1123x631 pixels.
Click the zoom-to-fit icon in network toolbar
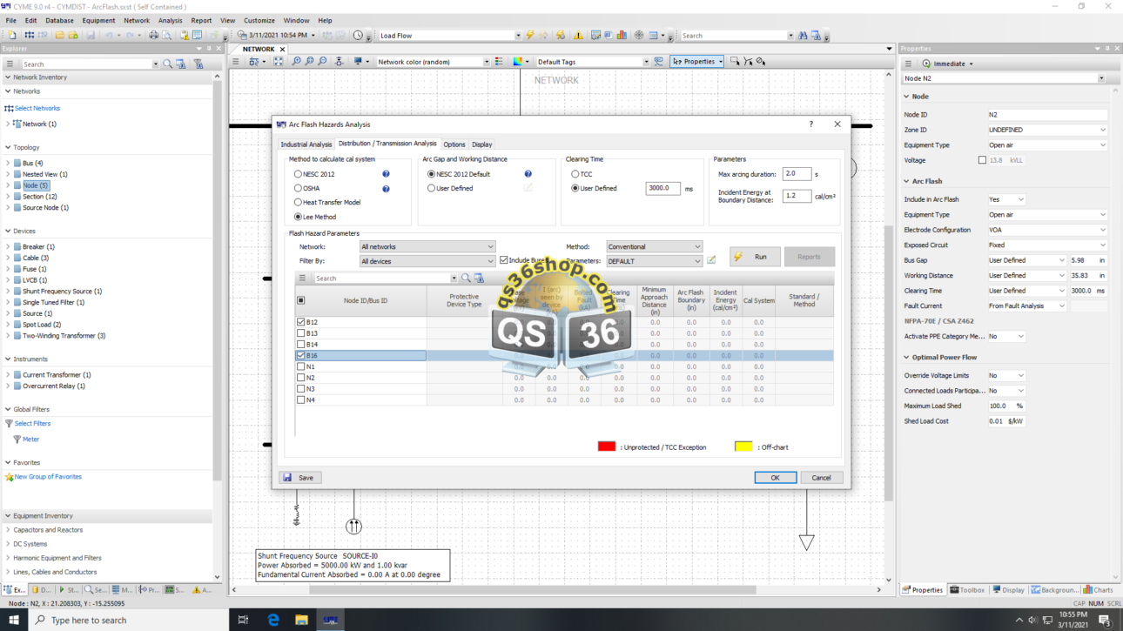point(279,62)
